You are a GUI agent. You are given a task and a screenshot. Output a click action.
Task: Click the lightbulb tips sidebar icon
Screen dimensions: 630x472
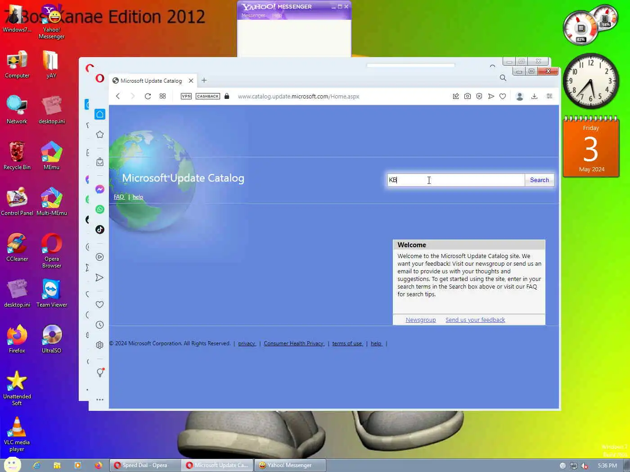pyautogui.click(x=100, y=372)
